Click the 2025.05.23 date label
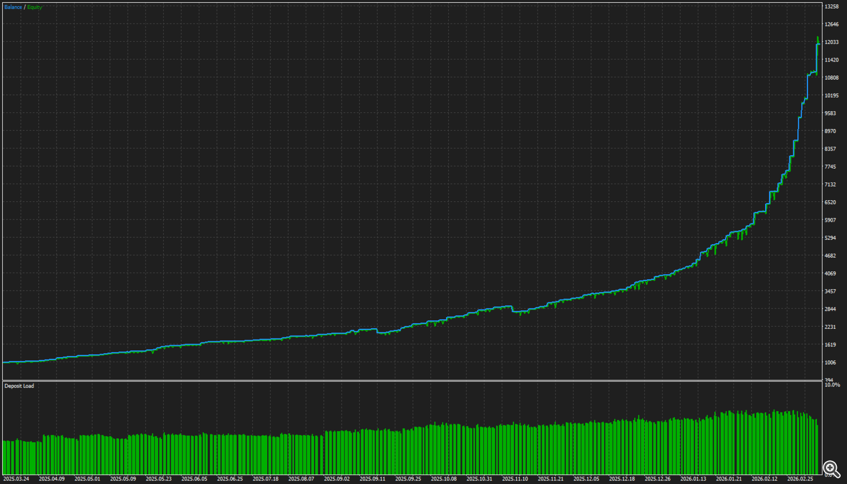The image size is (847, 484). pyautogui.click(x=159, y=479)
